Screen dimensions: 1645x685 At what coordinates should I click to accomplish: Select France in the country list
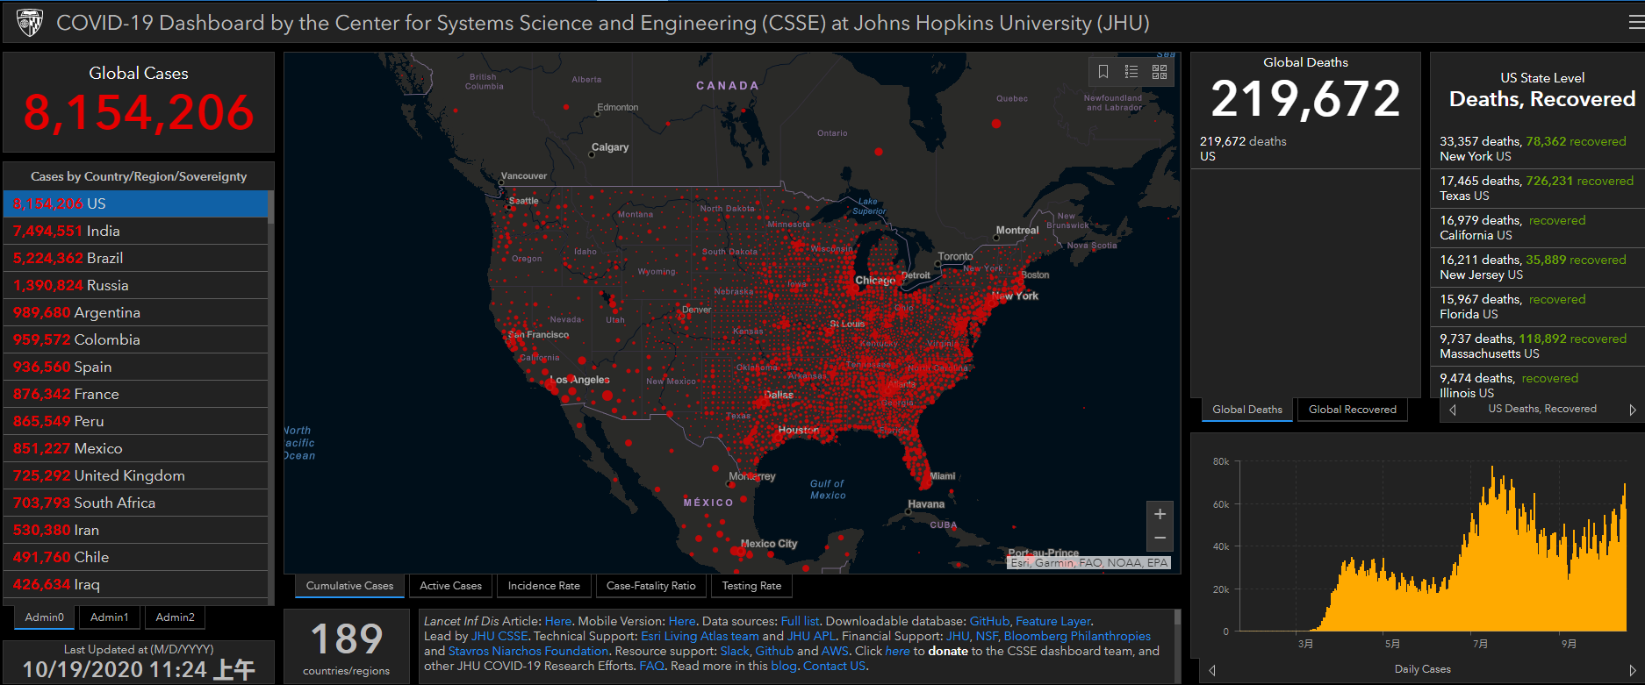click(x=136, y=394)
